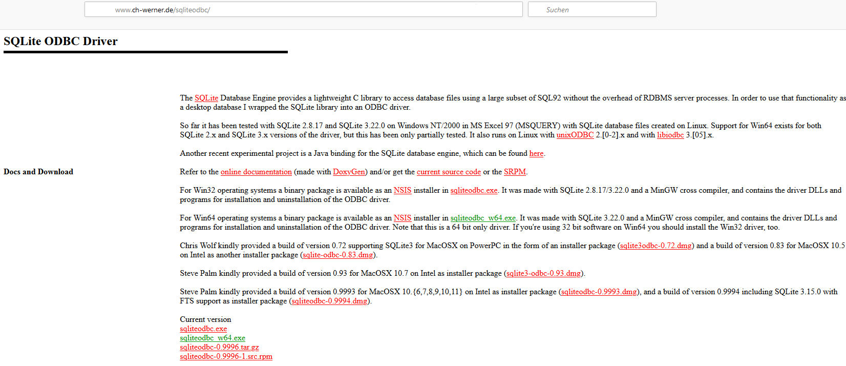Open the NSIS link in the Win32 paragraph
Screen dimensions: 846x366
(x=403, y=190)
